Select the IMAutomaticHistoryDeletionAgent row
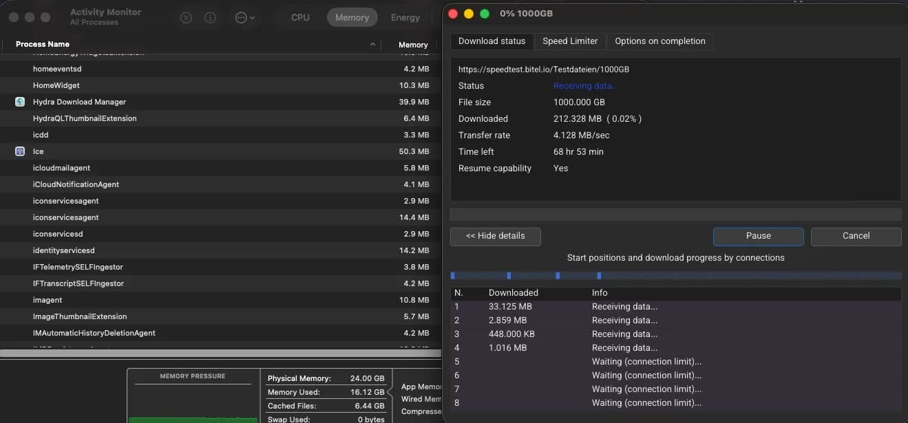Viewport: 908px width, 423px height. (x=220, y=333)
